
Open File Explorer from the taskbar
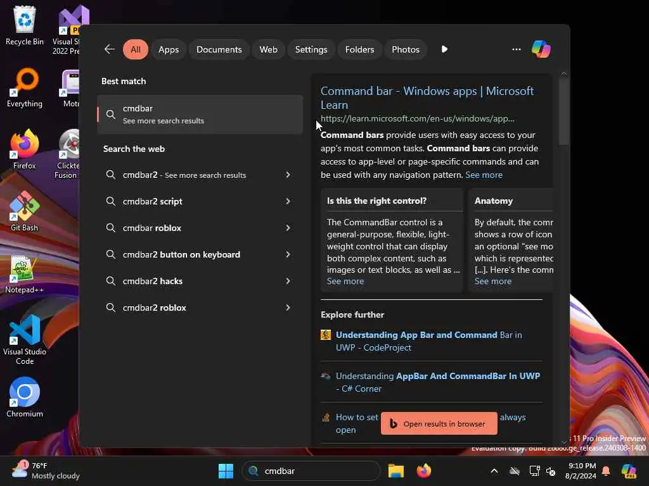tap(395, 471)
